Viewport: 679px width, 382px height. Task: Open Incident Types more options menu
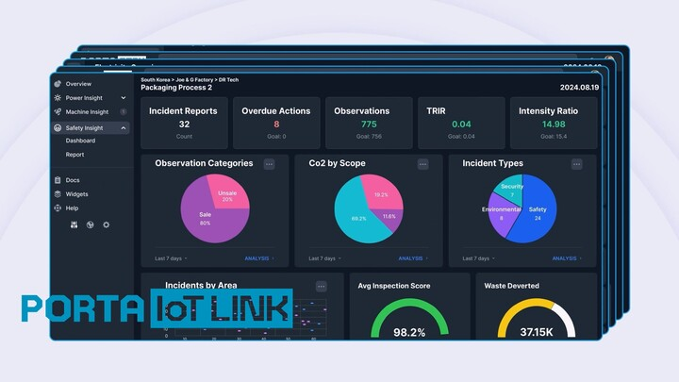(x=577, y=164)
